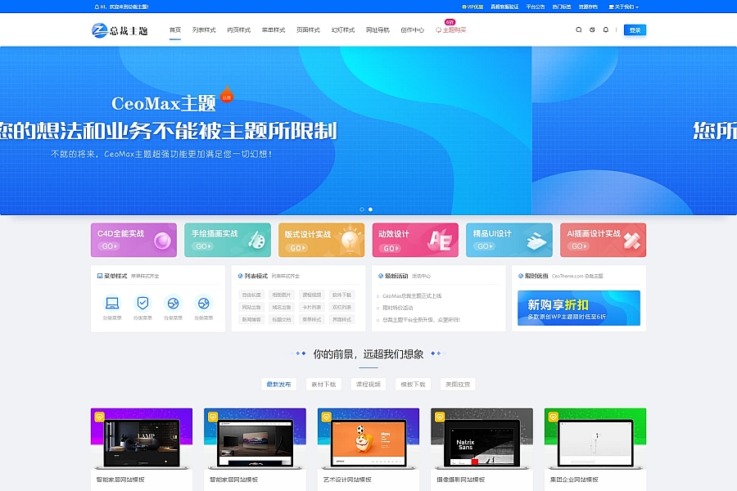Viewport: 737px width, 491px height.
Task: Click GO on the 动效设计 card
Action: tap(390, 248)
